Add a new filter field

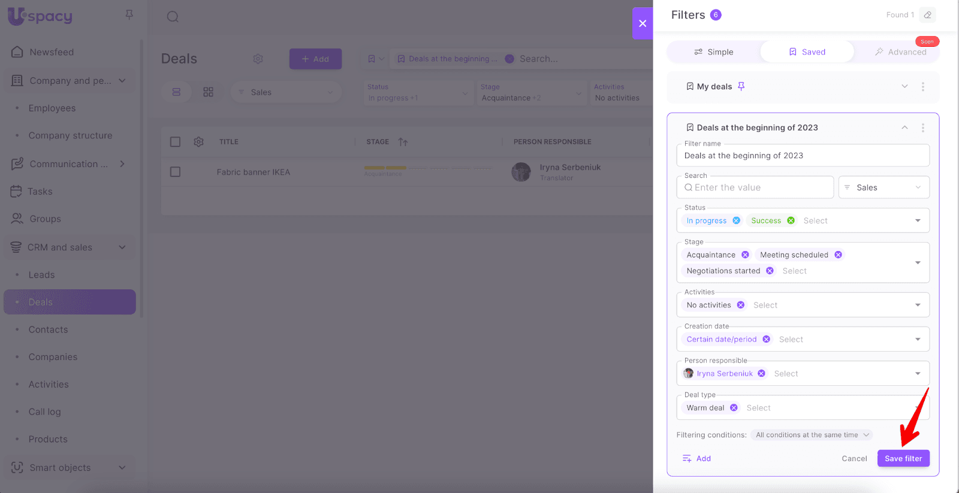(696, 459)
